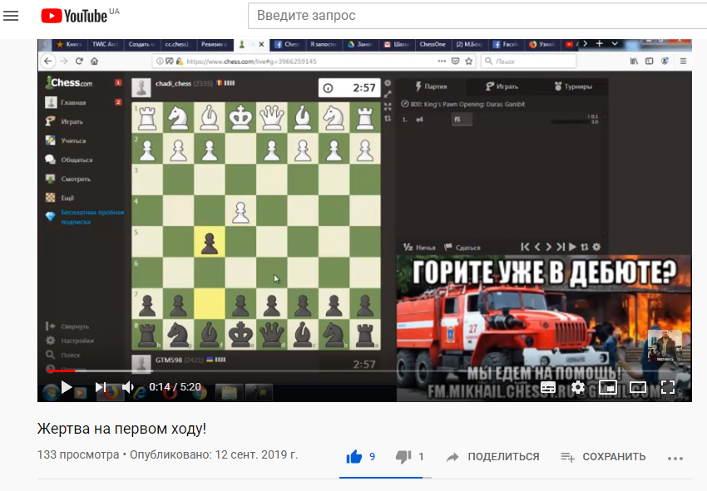
Task: Click the channel watermark thumbnail in video
Action: [665, 346]
